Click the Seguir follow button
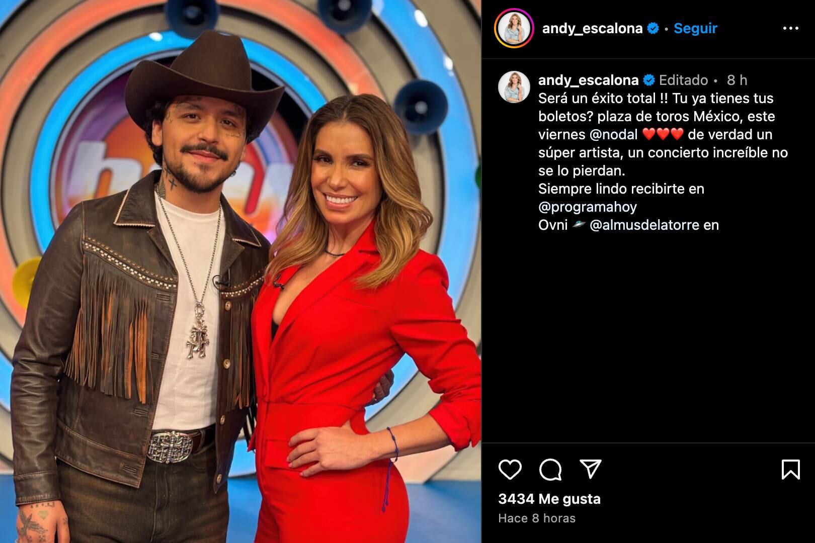815x543 pixels. tap(695, 28)
